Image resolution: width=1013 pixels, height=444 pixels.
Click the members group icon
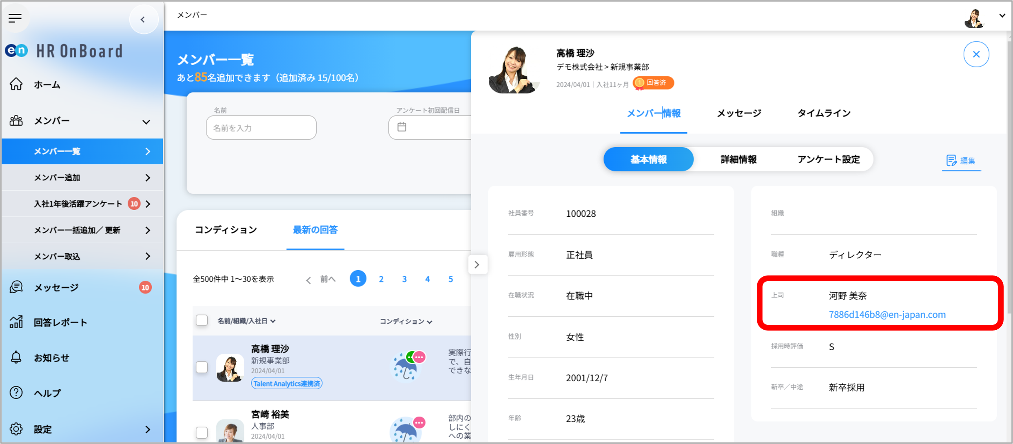[16, 121]
